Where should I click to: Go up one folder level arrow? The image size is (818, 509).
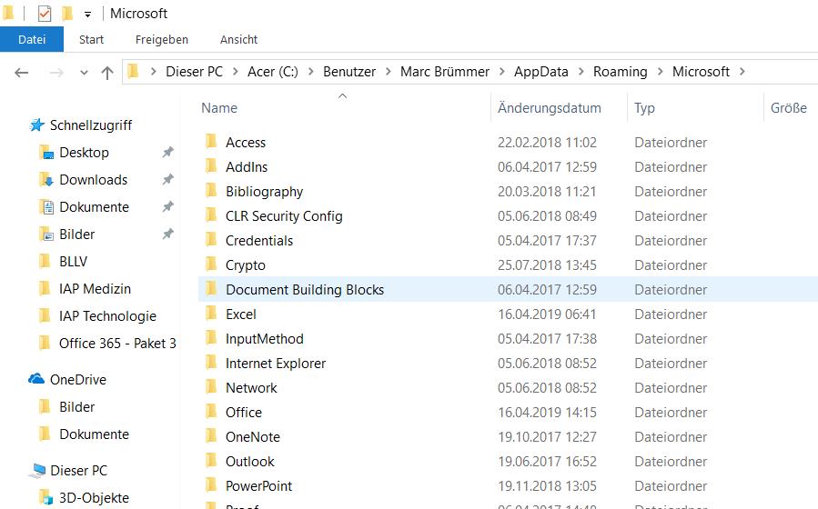click(x=107, y=73)
